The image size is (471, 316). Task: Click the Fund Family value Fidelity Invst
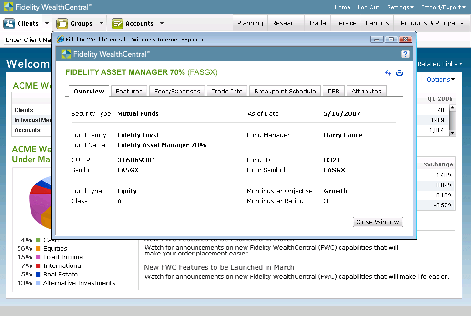(138, 135)
